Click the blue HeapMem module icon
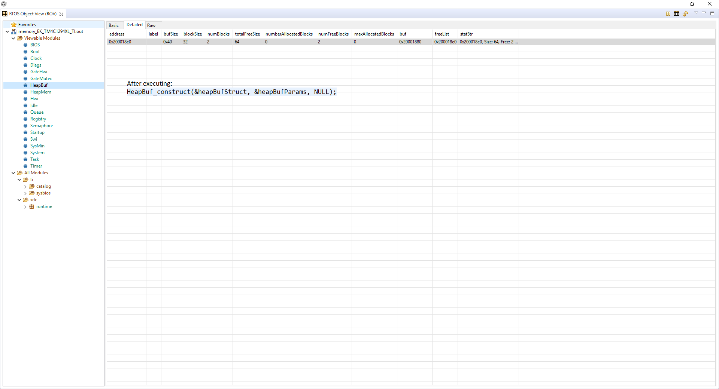Image resolution: width=719 pixels, height=389 pixels. point(25,92)
